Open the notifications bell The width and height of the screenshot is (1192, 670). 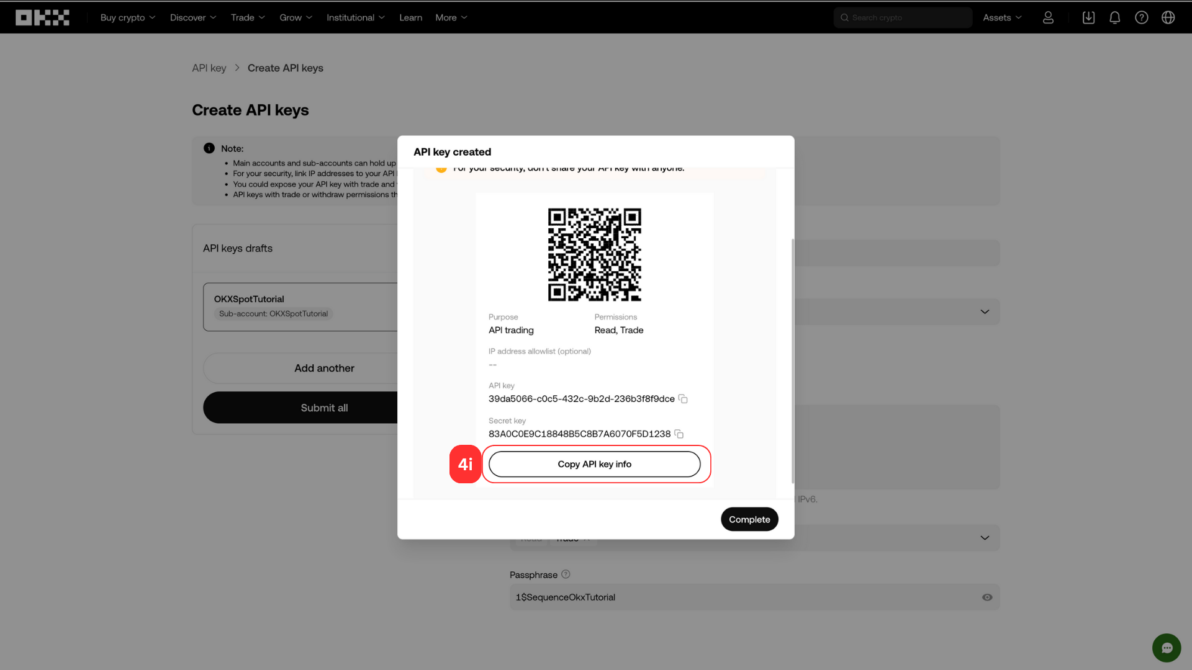click(x=1115, y=17)
